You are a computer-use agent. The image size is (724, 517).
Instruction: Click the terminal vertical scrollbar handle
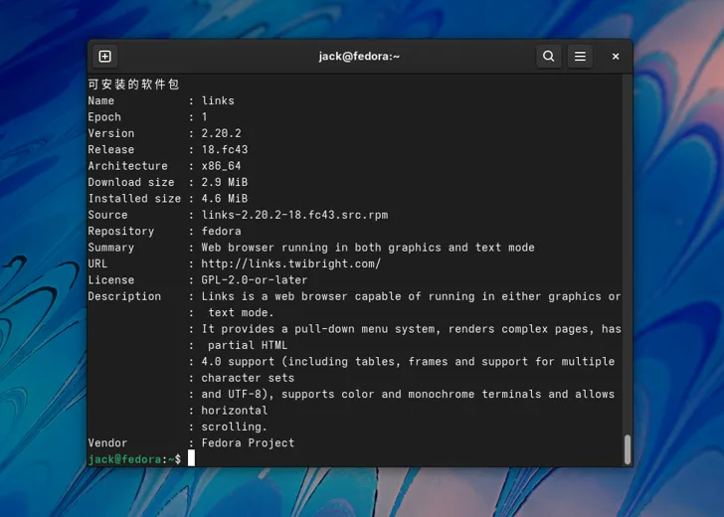(627, 449)
